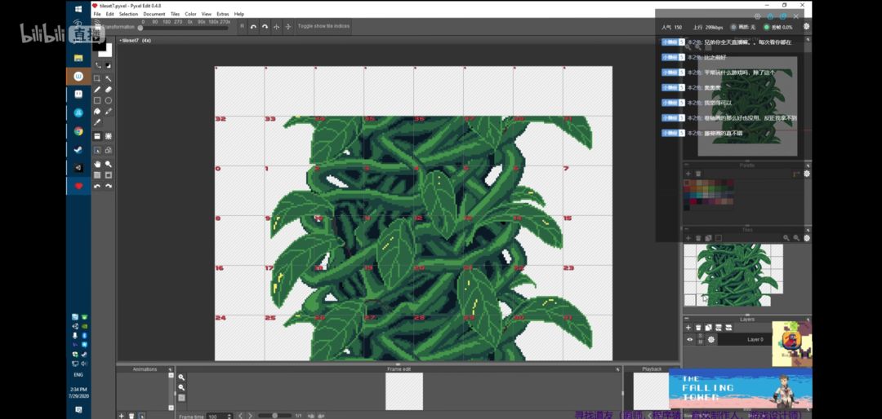
Task: Click the toolbox Redo arrow
Action: (109, 186)
